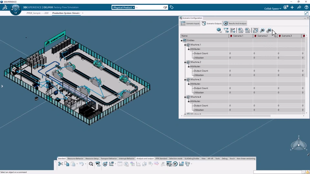Click the Name column header

tap(204, 36)
